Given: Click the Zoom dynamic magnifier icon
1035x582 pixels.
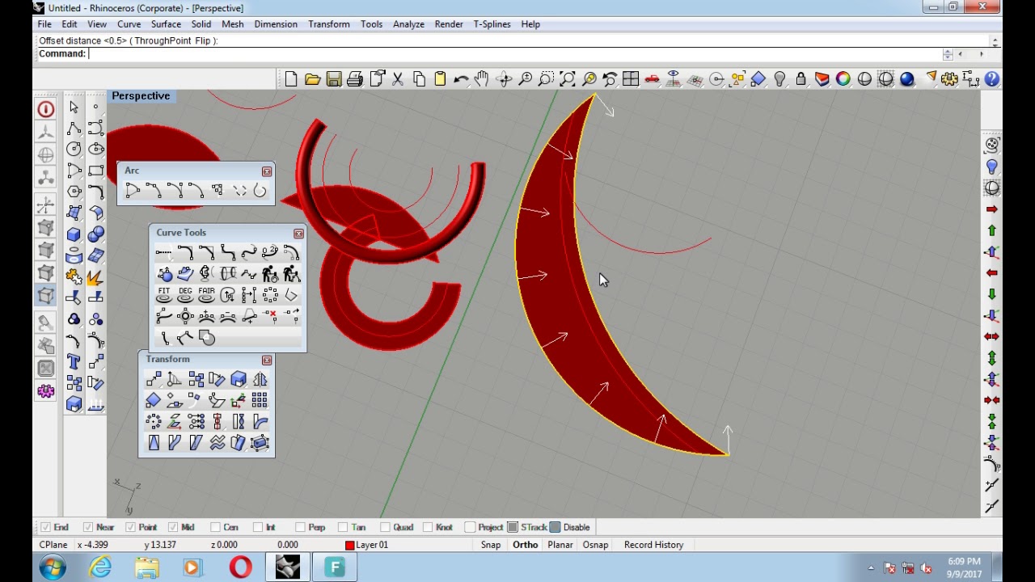Looking at the screenshot, I should coord(525,79).
